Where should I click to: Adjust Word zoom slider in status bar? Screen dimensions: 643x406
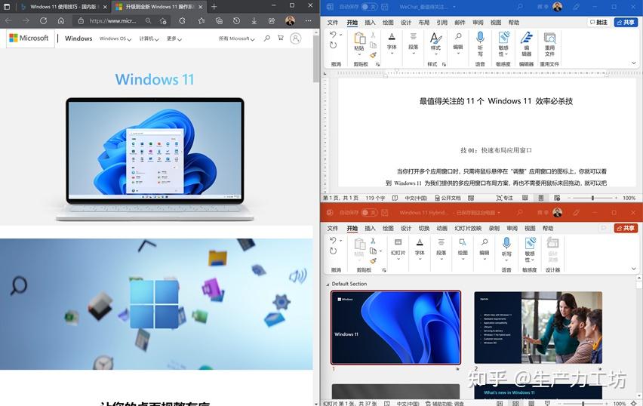(x=592, y=198)
